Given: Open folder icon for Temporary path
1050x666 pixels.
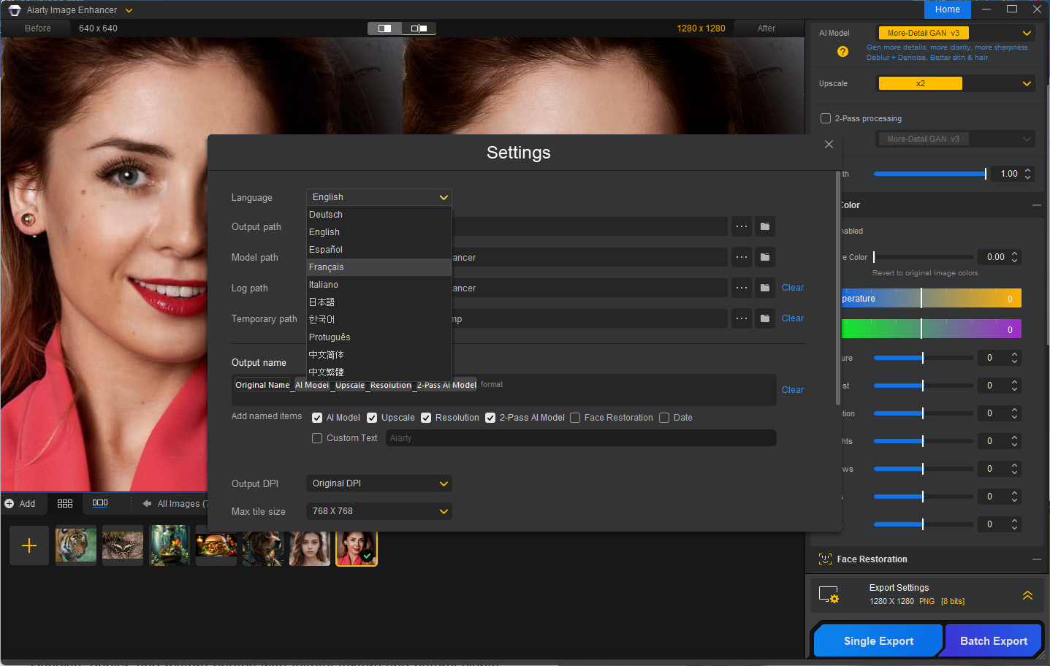Looking at the screenshot, I should coord(764,318).
